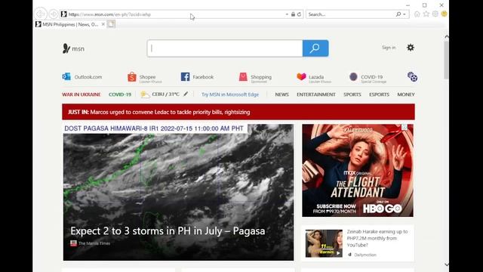
Task: Select the MSN Philippines tab
Action: tap(70, 24)
